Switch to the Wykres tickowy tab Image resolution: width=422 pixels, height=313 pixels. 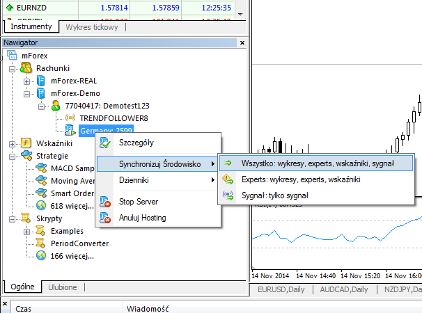92,27
